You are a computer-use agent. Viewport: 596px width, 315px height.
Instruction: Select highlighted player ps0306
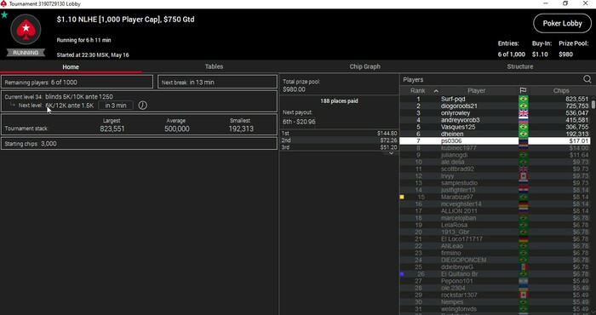pyautogui.click(x=495, y=141)
